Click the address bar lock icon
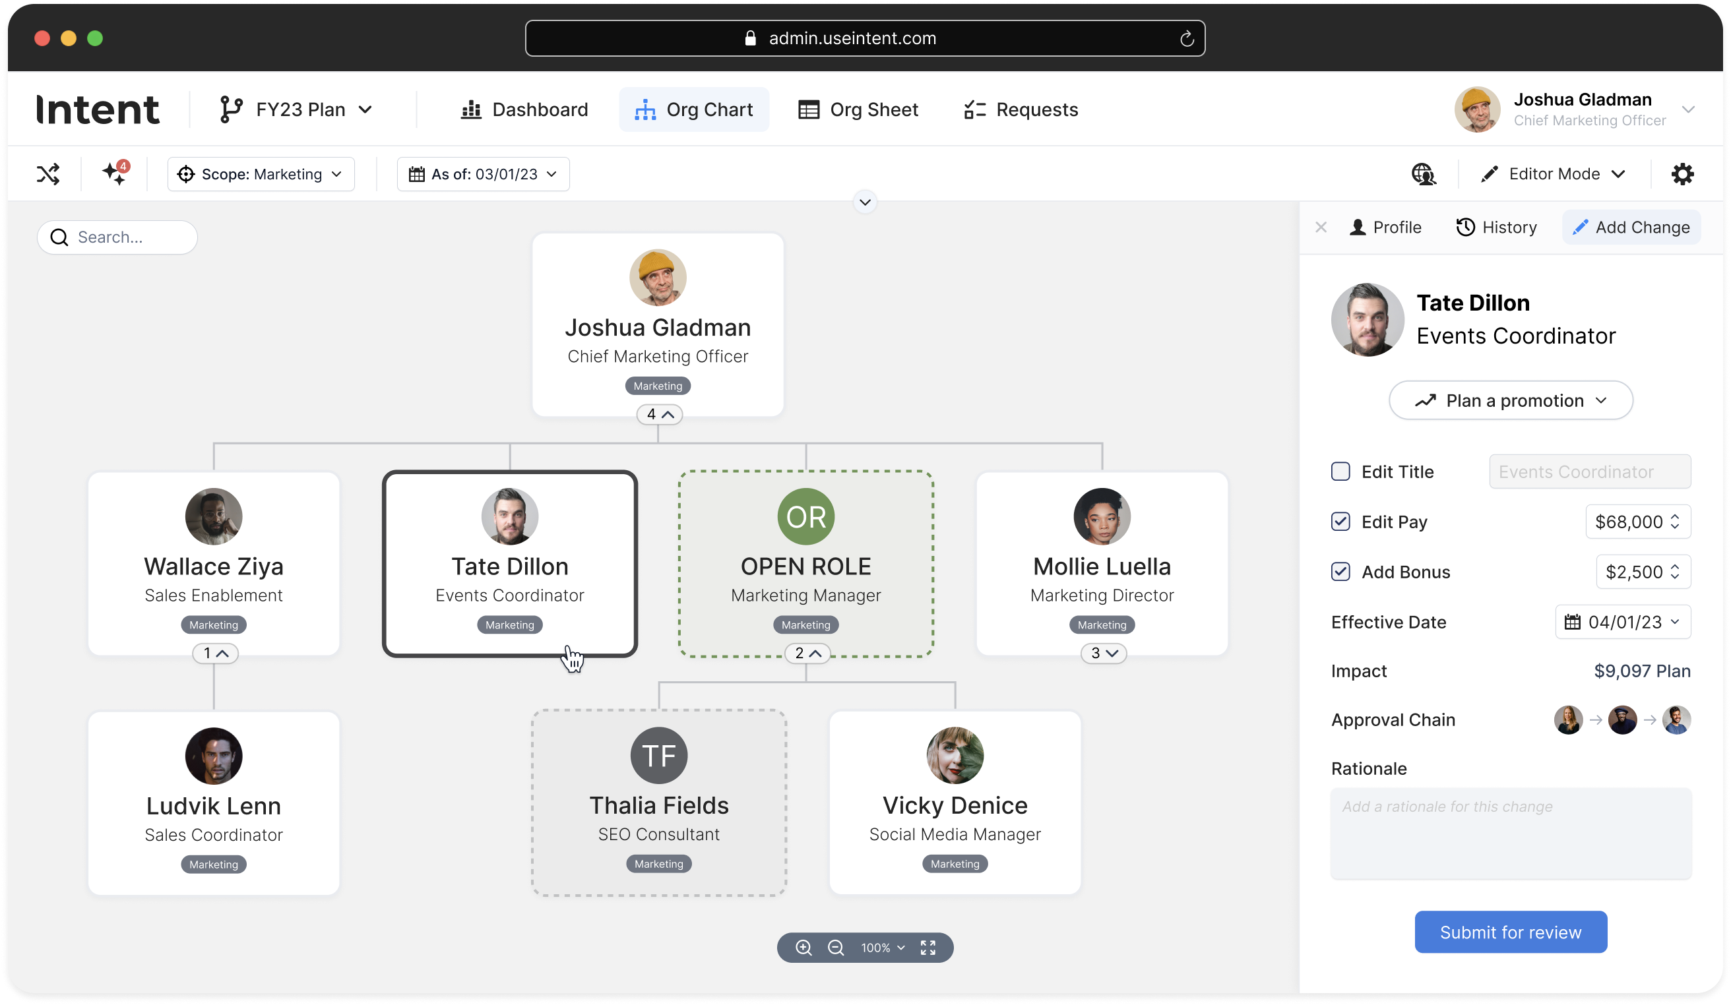The height and width of the screenshot is (1005, 1731). (x=750, y=38)
